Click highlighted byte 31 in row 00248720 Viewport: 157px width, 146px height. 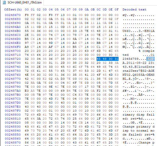pos(117,59)
